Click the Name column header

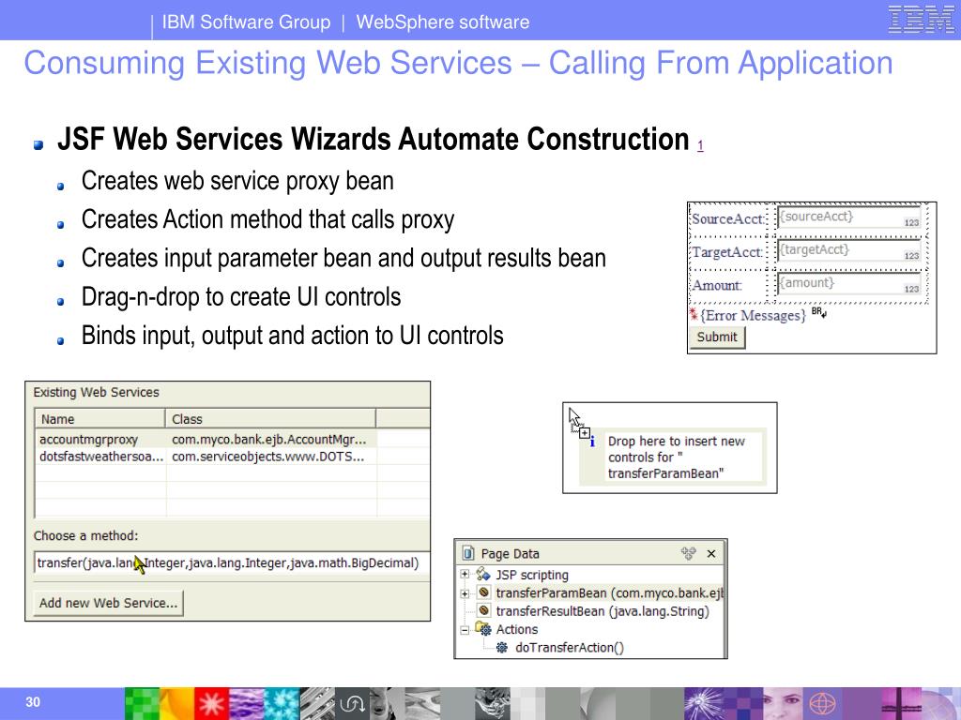[x=99, y=419]
